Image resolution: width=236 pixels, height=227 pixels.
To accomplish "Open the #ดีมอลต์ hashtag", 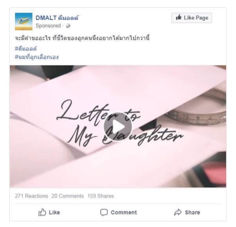I will (x=26, y=49).
